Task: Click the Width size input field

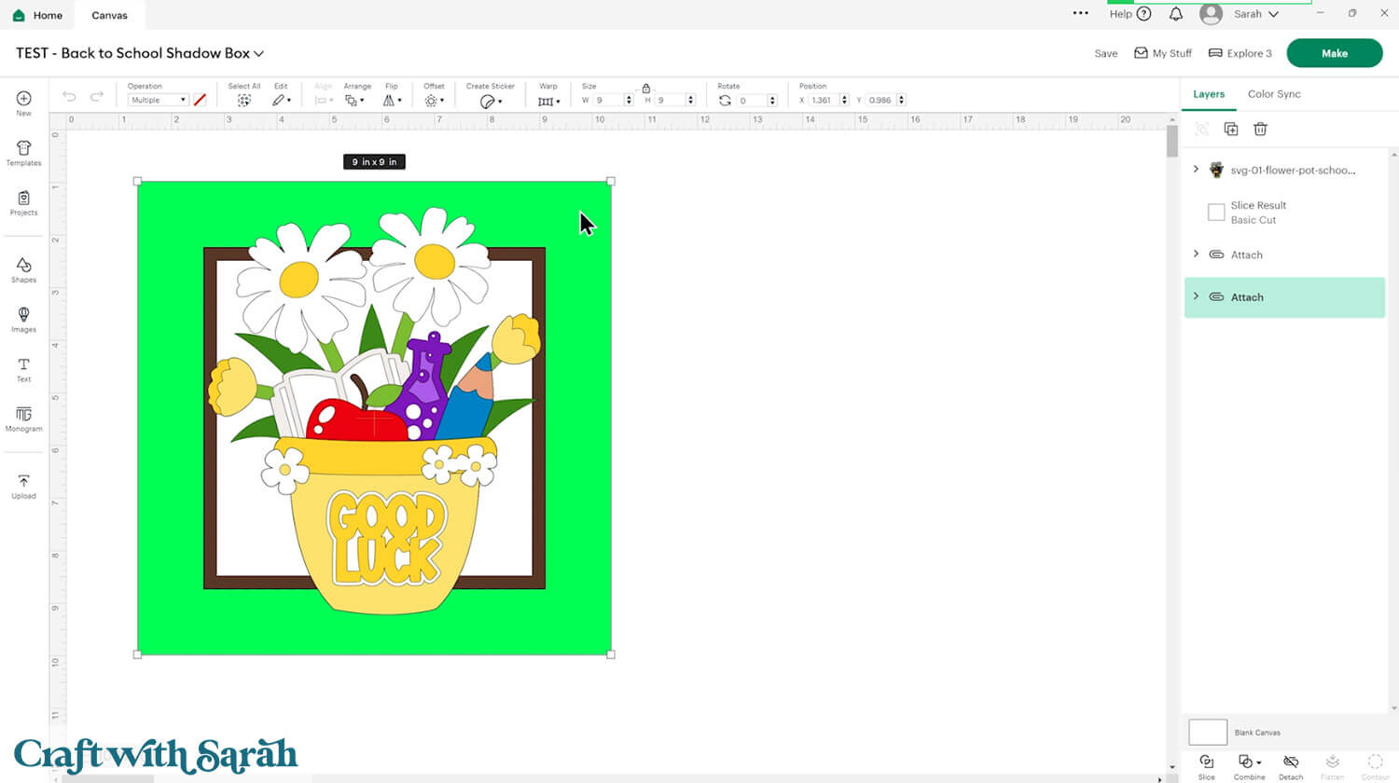Action: click(609, 100)
